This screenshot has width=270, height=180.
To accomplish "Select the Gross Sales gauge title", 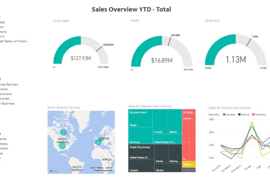I will [x=61, y=21].
